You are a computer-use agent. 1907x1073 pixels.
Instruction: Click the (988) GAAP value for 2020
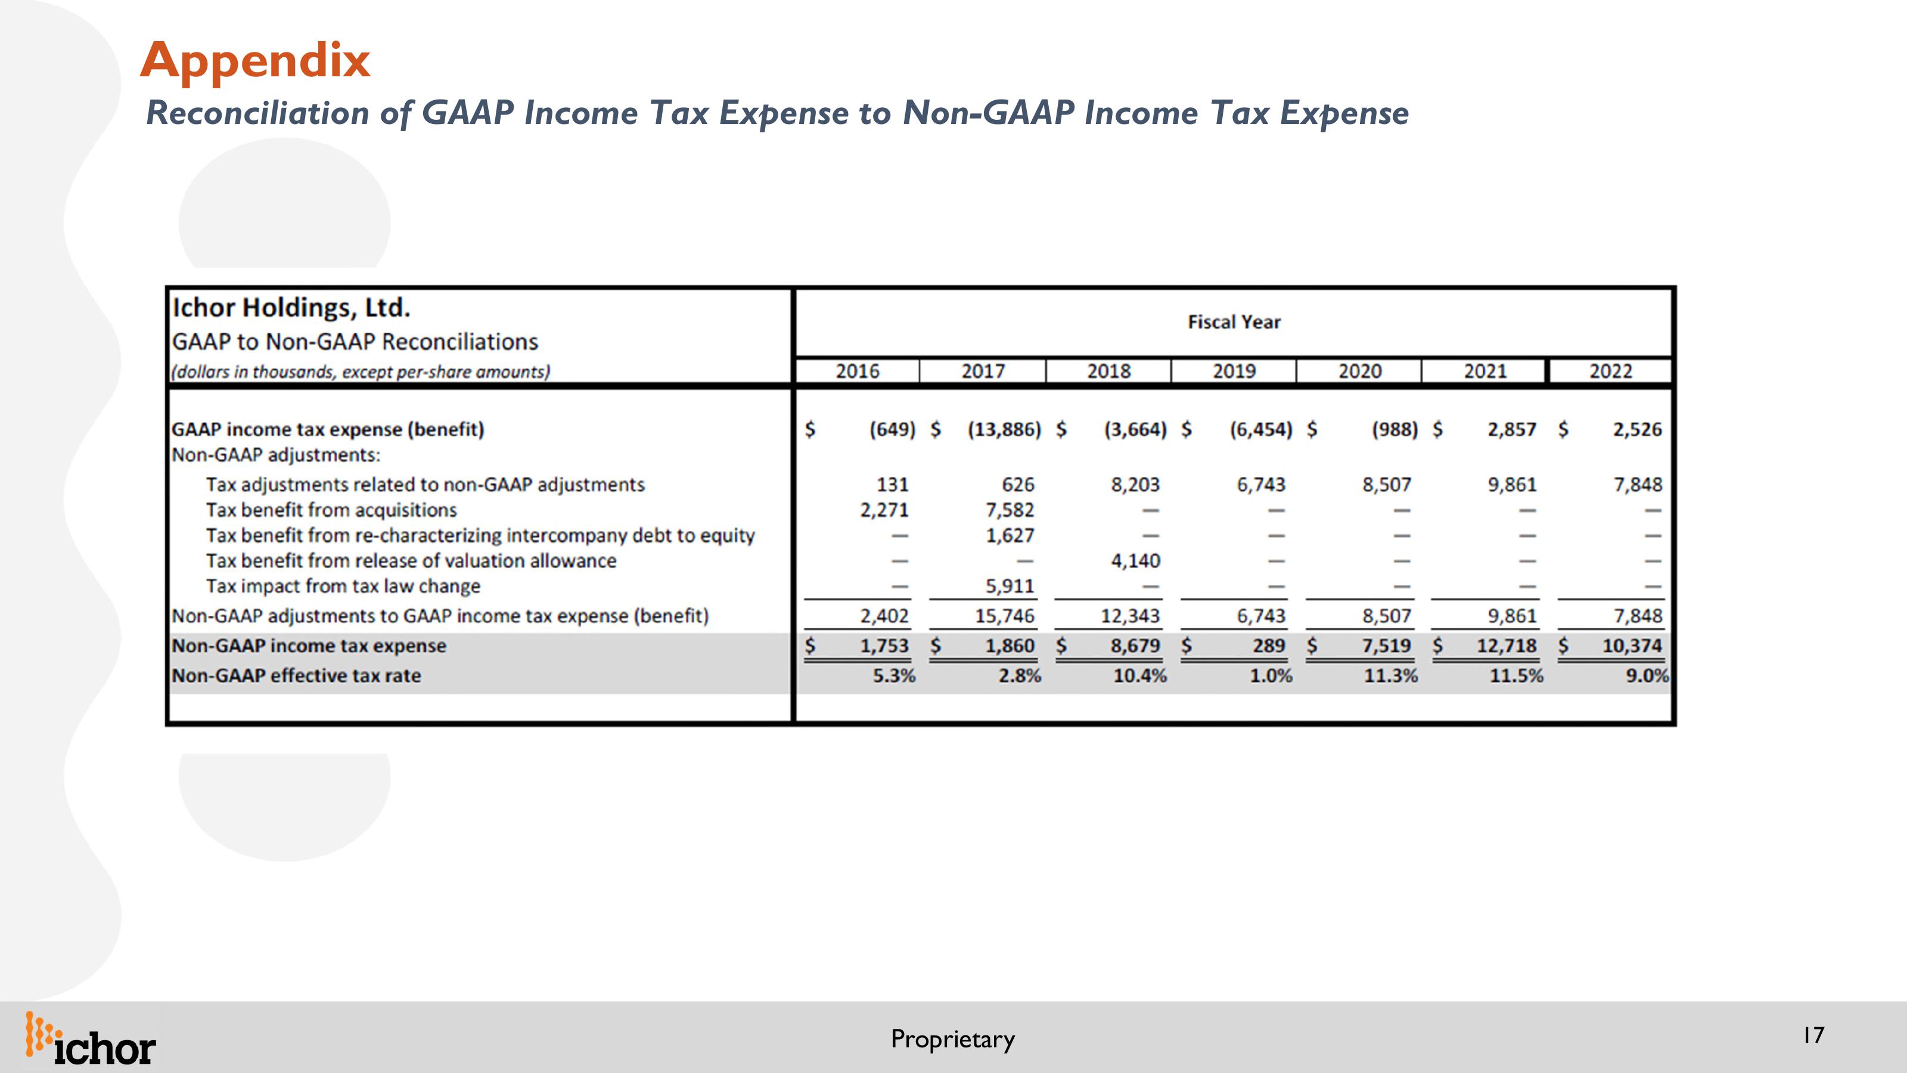pos(1394,429)
